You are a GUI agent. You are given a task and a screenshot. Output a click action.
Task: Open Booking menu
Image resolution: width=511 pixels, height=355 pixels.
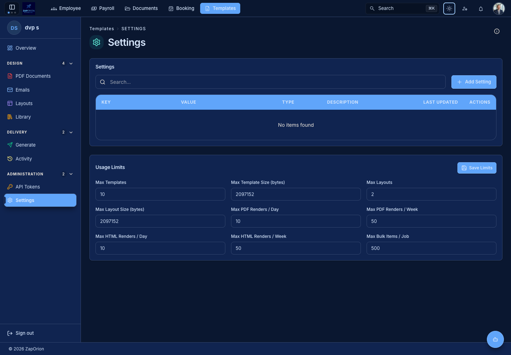coord(181,8)
